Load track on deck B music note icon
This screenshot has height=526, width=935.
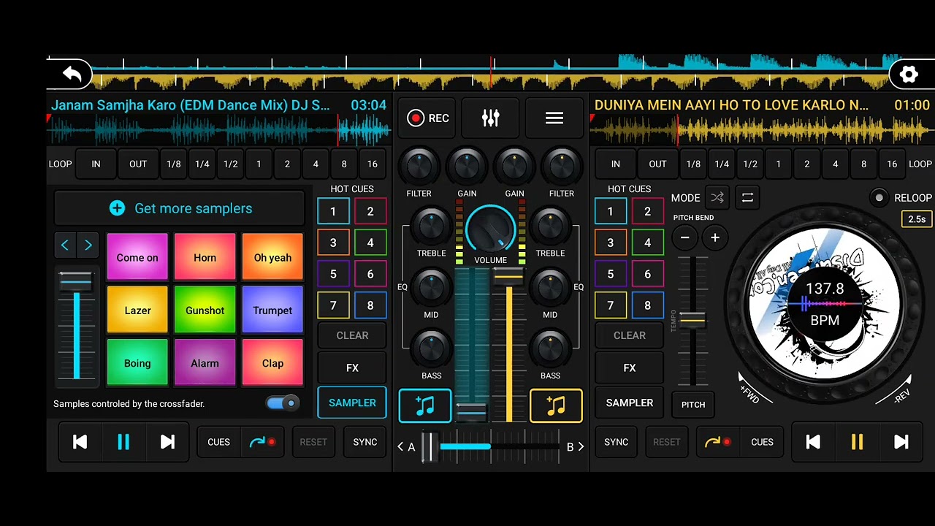(556, 406)
